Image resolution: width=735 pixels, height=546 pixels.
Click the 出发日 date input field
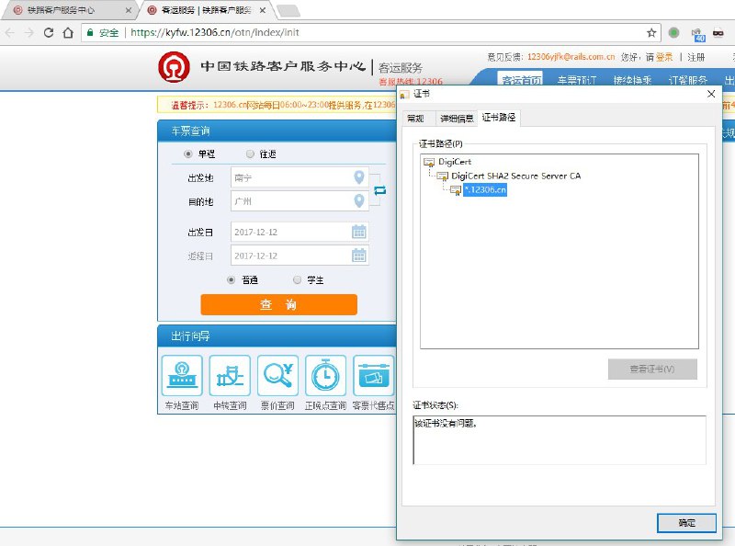coord(300,232)
